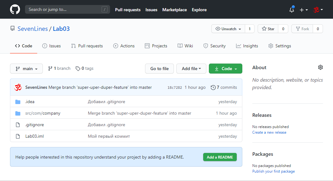Open SevenLines author link in commit bar

coord(36,88)
